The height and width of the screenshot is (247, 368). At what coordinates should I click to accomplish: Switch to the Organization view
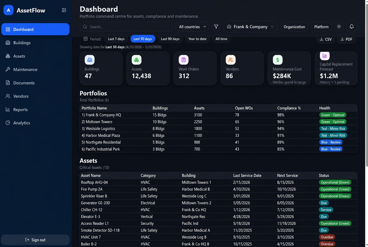tap(294, 27)
